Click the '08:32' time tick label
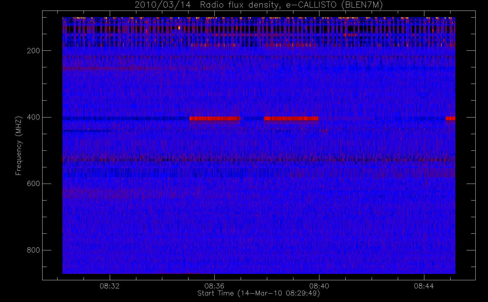 point(110,286)
